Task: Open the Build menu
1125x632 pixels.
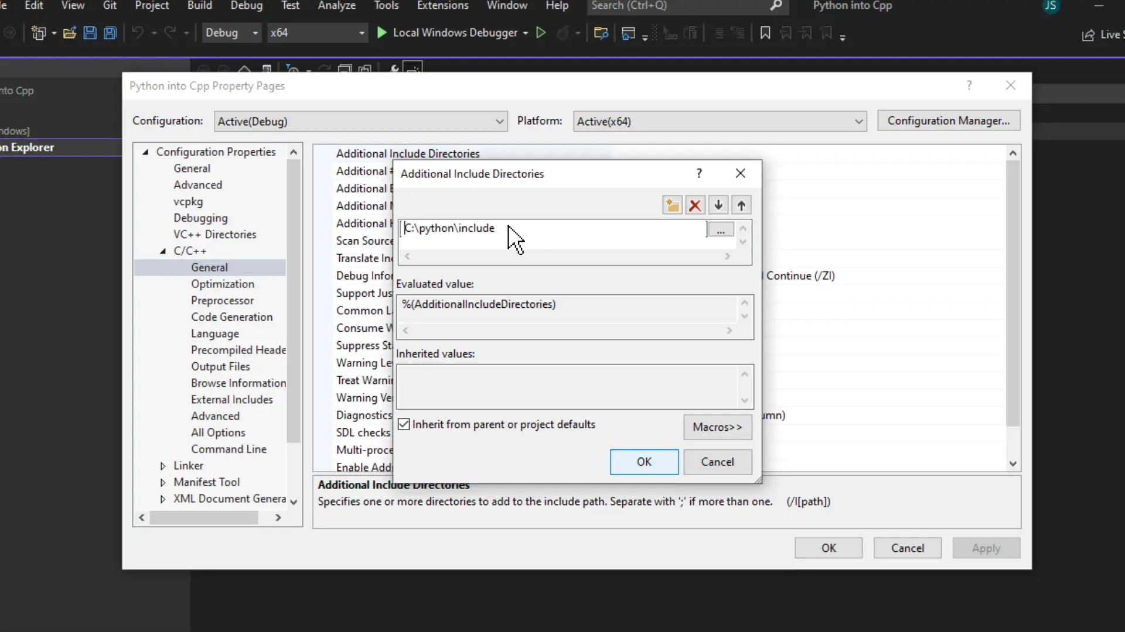Action: pyautogui.click(x=199, y=5)
